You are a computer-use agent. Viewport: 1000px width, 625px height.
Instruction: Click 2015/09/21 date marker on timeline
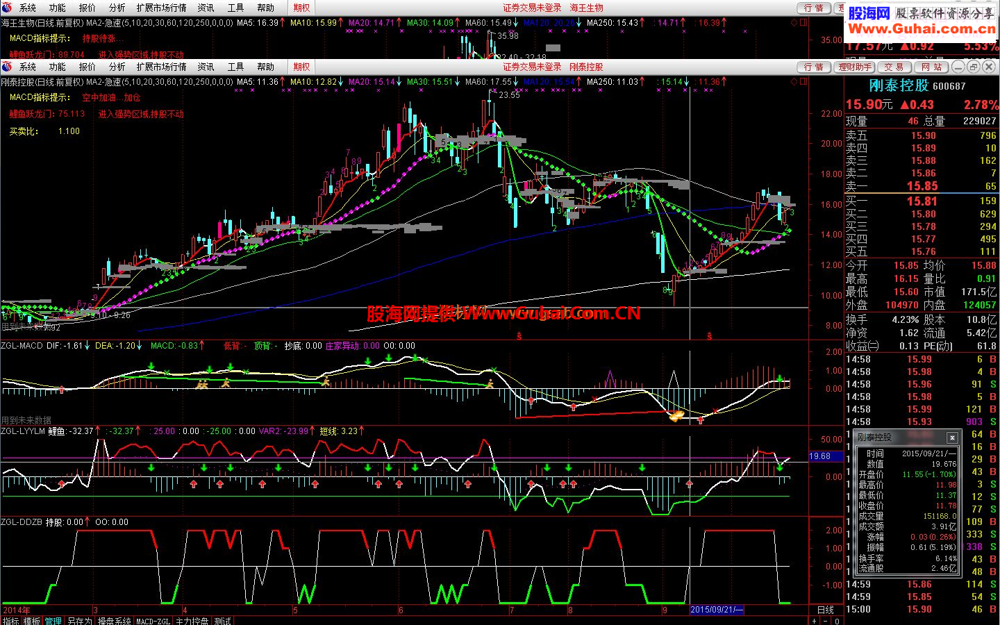[717, 610]
